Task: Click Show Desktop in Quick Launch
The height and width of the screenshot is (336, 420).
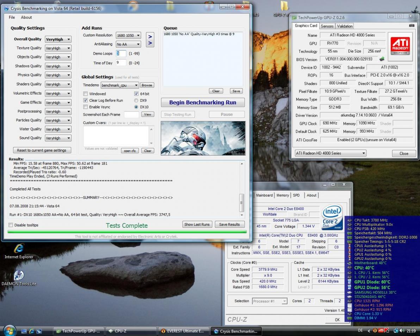Action: click(24, 331)
